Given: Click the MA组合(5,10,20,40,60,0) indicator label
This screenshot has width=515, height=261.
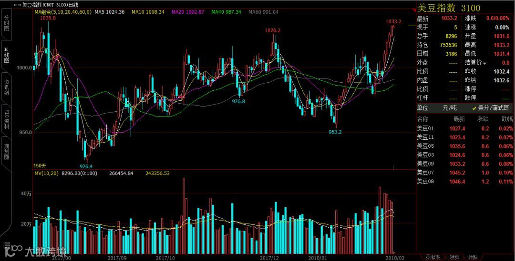Looking at the screenshot, I should (x=63, y=12).
